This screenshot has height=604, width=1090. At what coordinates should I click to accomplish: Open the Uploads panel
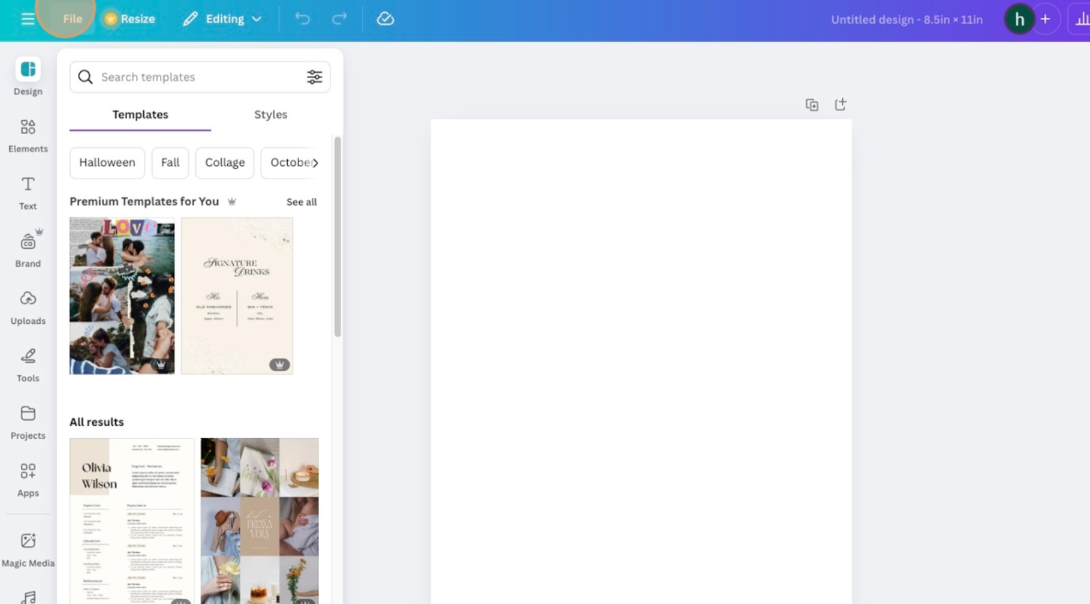[27, 306]
